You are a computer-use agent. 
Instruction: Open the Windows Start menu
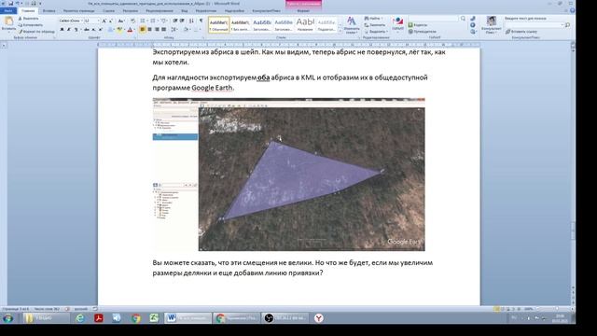pyautogui.click(x=7, y=317)
